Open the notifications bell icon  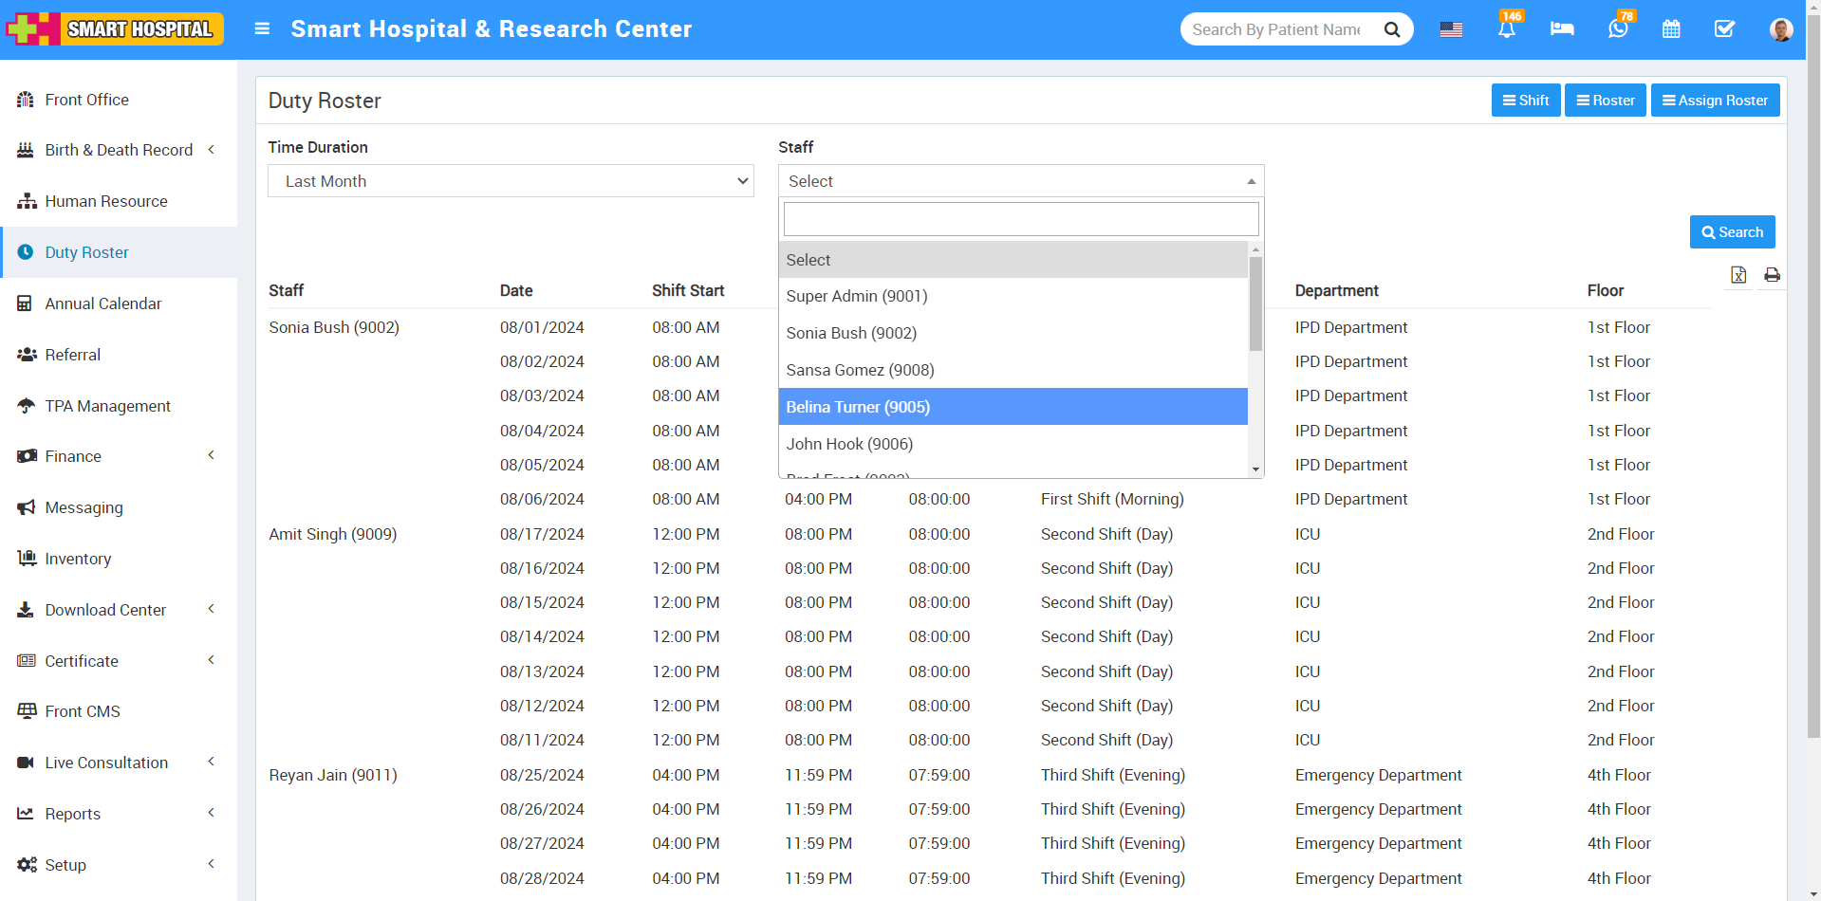point(1506,29)
